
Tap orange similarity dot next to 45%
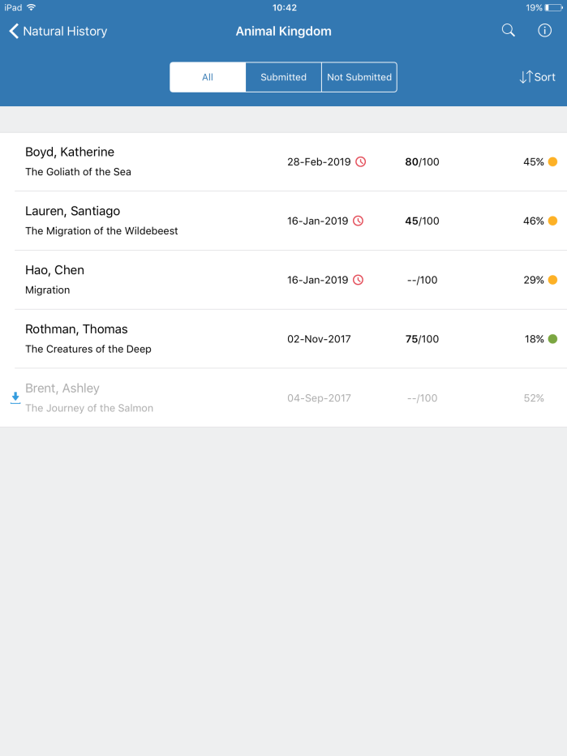click(553, 162)
